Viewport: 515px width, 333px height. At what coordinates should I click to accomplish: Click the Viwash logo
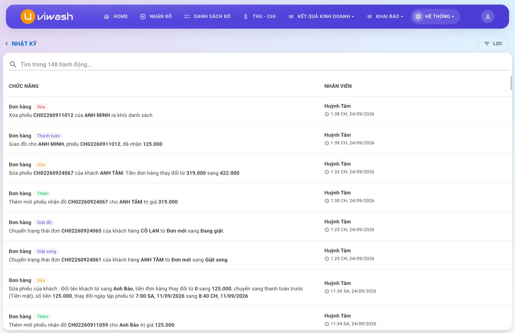click(x=47, y=17)
